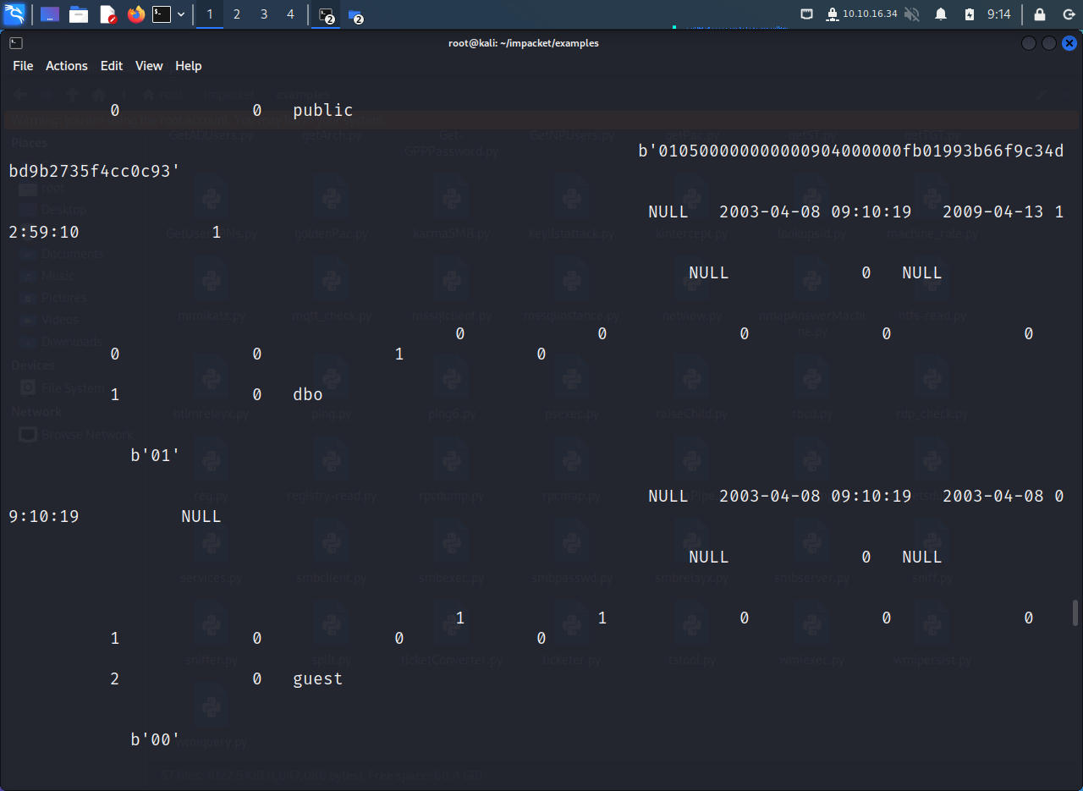Click the b'00' value in output

(x=156, y=740)
